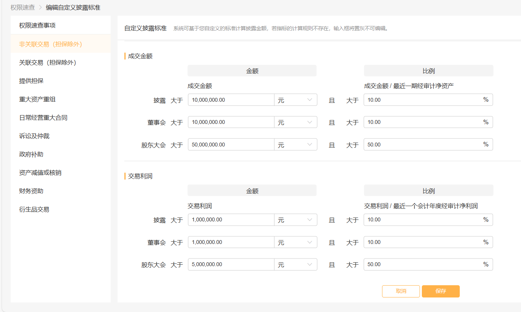Click 交易利润 披露 amount input field

[x=231, y=220]
